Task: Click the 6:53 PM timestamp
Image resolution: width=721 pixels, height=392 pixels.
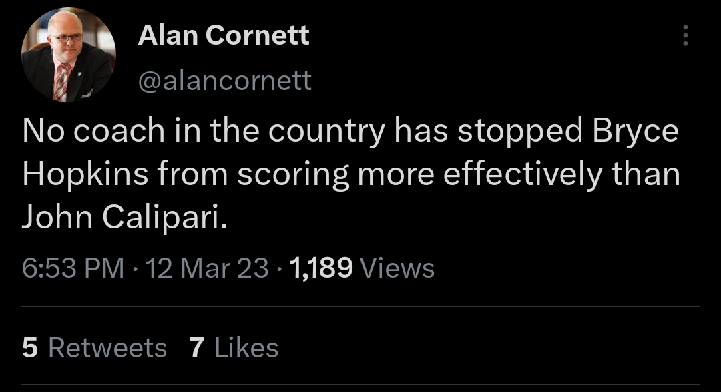Action: pos(73,268)
